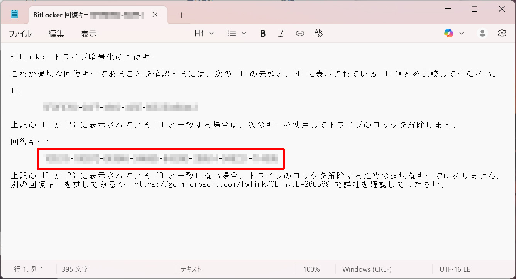Clear formatting with the eraser-A icon

(318, 34)
